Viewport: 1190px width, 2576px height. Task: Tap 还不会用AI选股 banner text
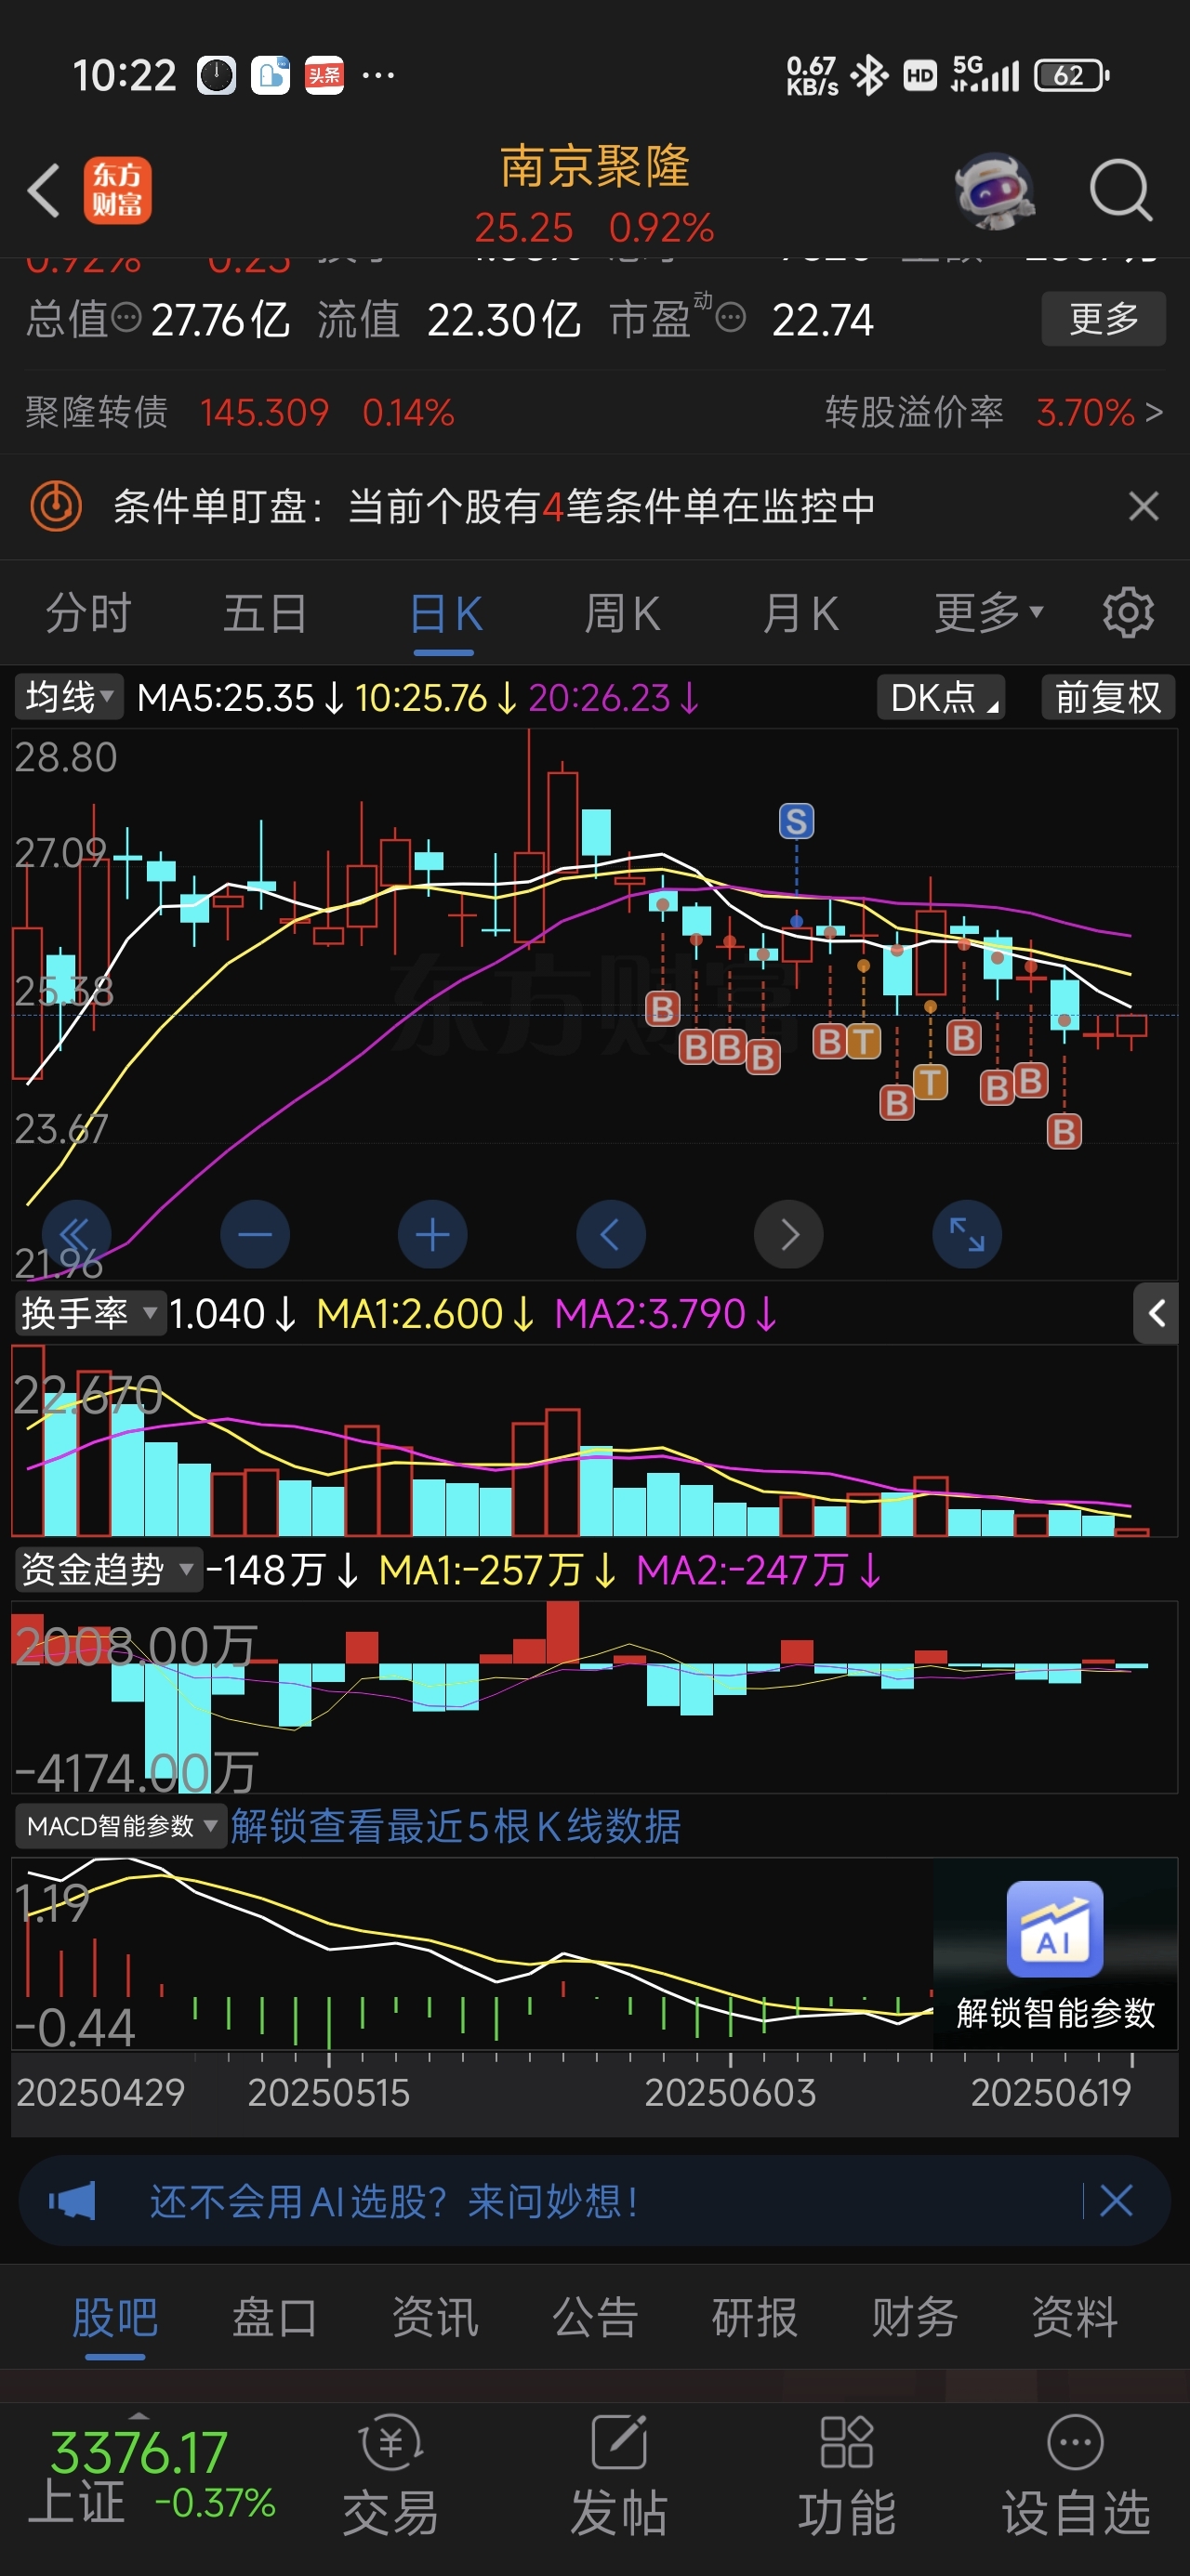point(393,2201)
